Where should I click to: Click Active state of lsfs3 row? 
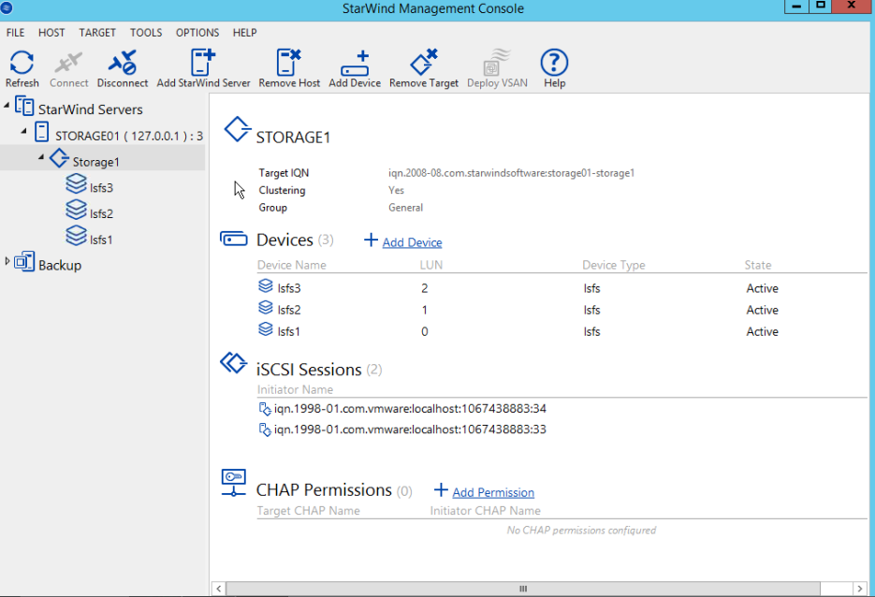[763, 288]
